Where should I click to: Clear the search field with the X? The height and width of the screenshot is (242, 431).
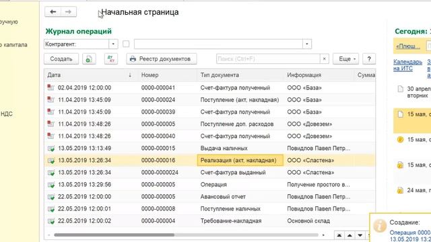[x=325, y=59]
